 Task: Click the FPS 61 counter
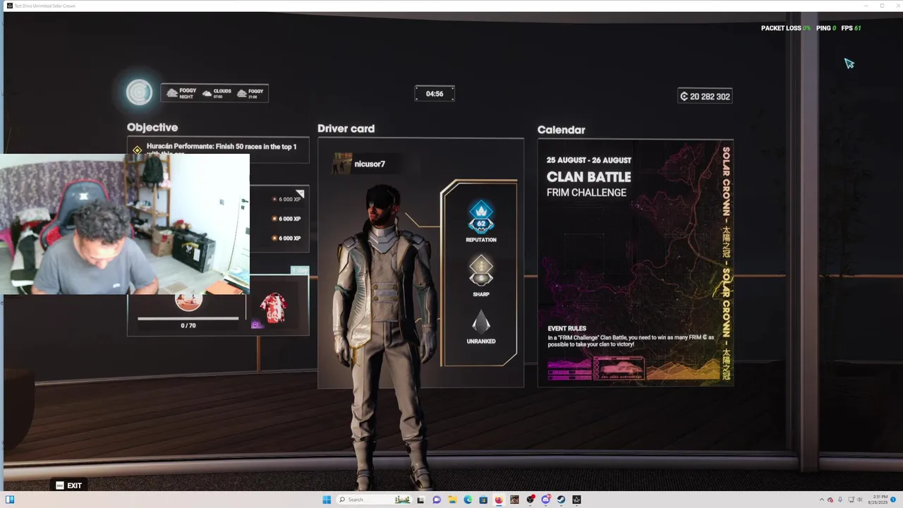[851, 28]
